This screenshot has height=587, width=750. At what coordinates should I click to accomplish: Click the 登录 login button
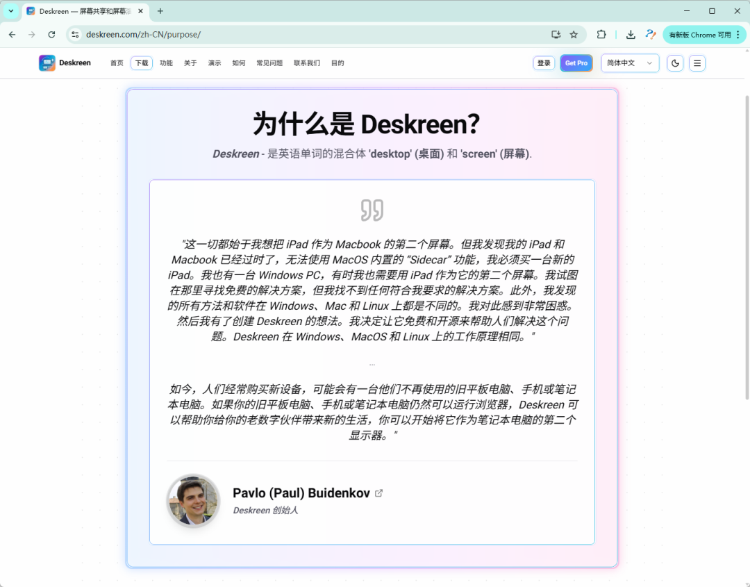pyautogui.click(x=544, y=63)
